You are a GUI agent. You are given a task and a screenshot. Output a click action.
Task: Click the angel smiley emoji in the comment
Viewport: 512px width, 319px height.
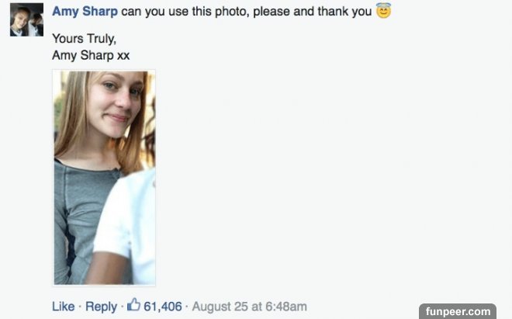point(383,12)
